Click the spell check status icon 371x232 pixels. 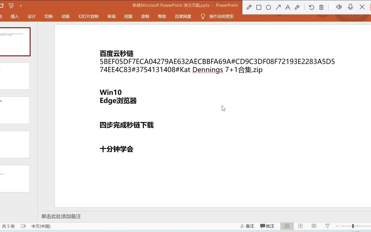23,226
